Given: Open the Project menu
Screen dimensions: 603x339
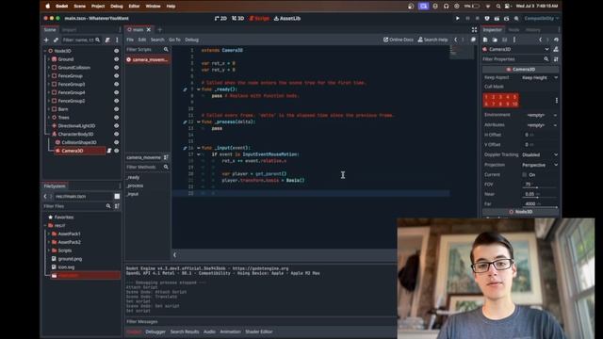Looking at the screenshot, I should coord(98,7).
